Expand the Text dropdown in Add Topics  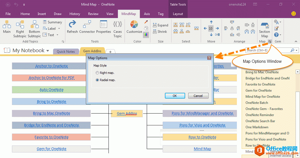[58, 35]
